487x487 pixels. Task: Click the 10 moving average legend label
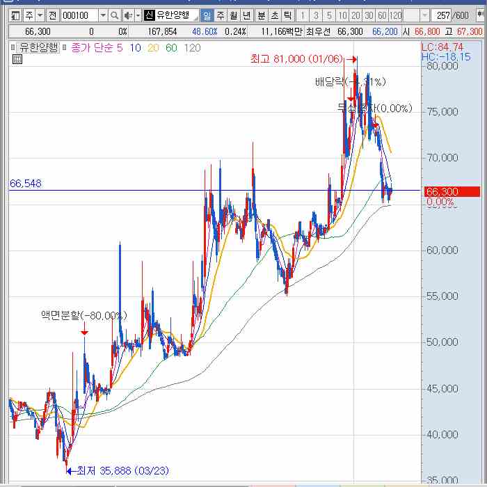pos(135,48)
